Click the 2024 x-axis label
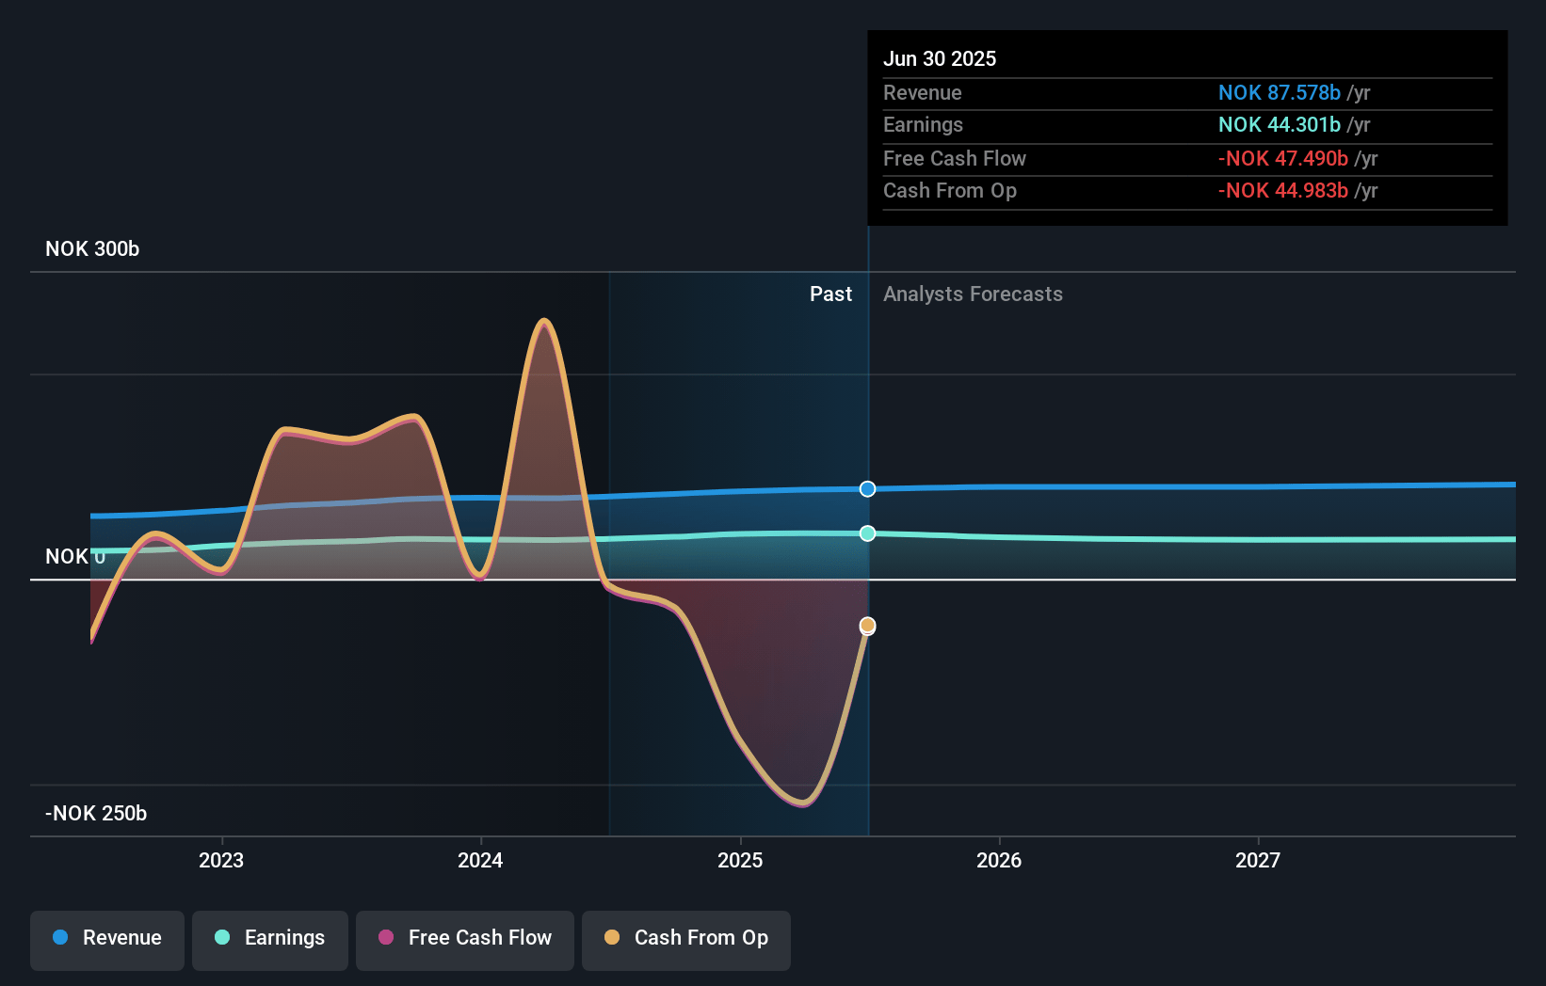The image size is (1546, 986). point(480,860)
